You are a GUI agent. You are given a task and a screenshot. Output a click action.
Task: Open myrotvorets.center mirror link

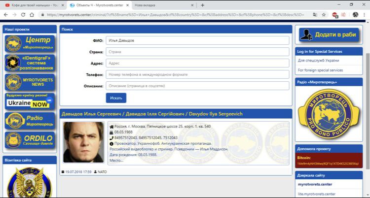tap(315, 184)
